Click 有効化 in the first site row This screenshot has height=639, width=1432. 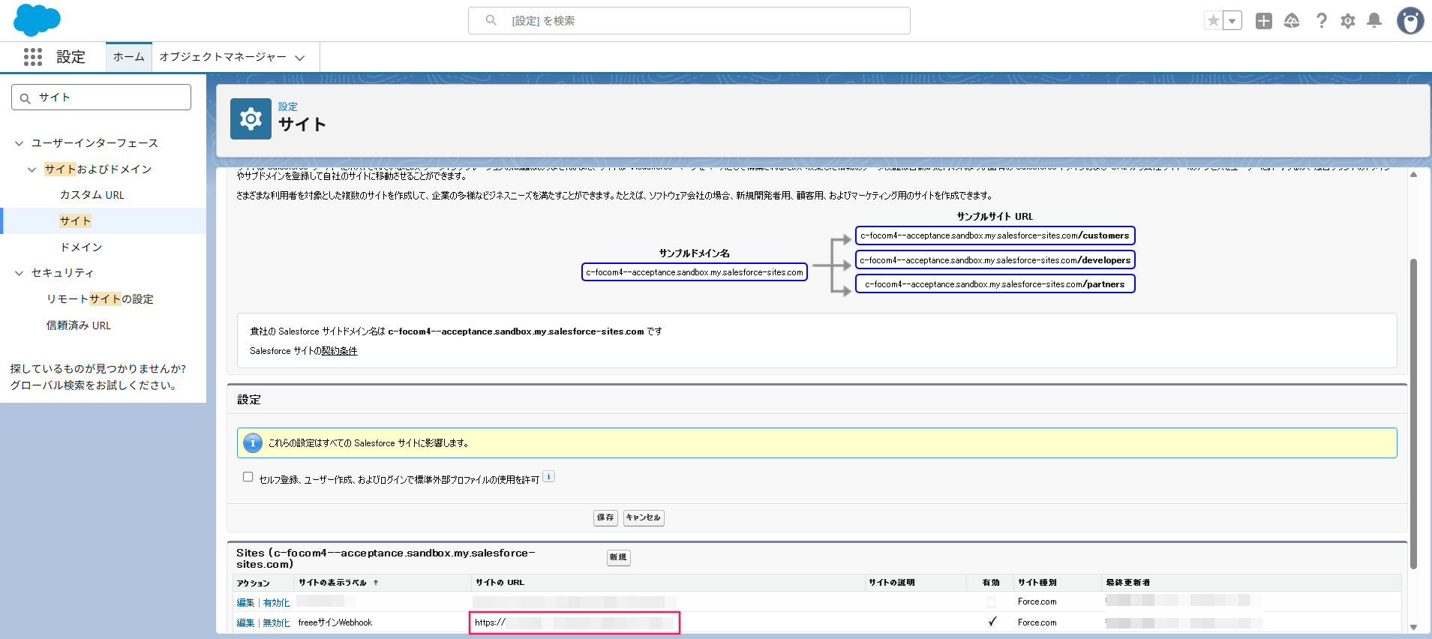point(276,603)
